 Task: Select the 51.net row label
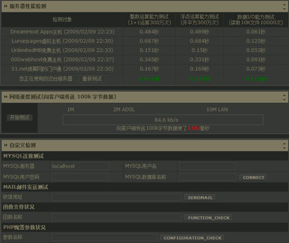pyautogui.click(x=62, y=69)
